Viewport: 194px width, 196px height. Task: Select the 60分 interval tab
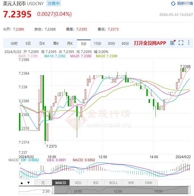125,43
